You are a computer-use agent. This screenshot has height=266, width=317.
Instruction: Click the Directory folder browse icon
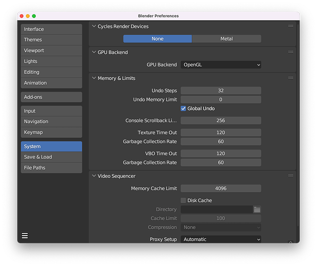coord(257,210)
